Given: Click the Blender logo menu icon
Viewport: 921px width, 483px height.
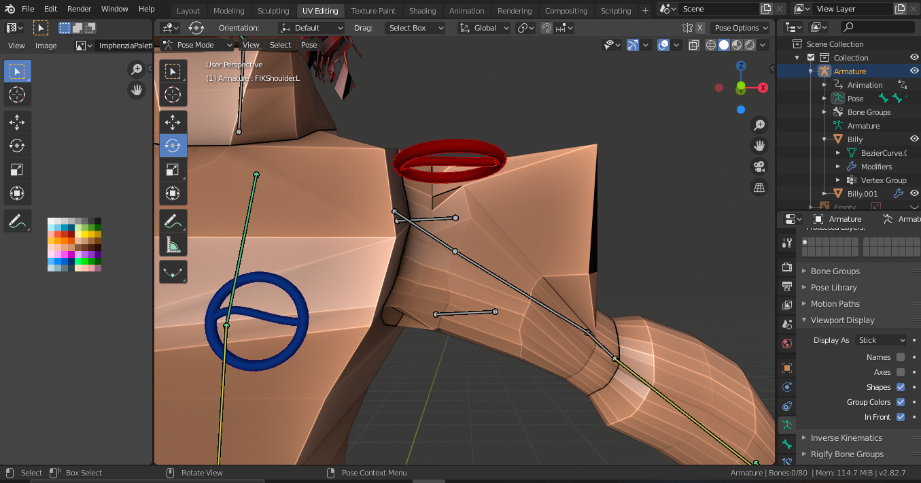Looking at the screenshot, I should 10,9.
